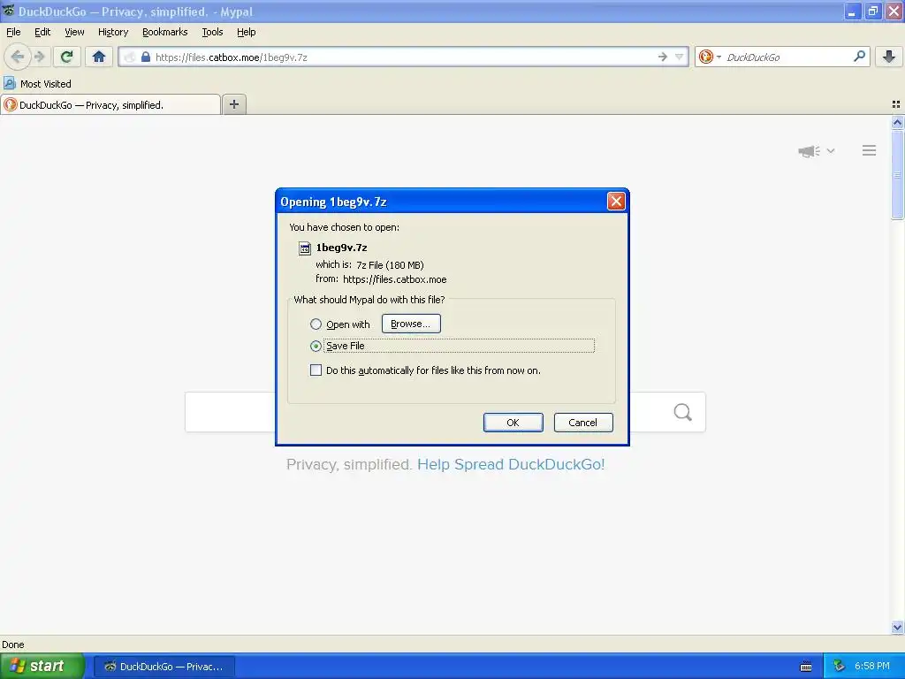The image size is (905, 679).
Task: Click the magnifier in browser search box
Action: tap(859, 57)
